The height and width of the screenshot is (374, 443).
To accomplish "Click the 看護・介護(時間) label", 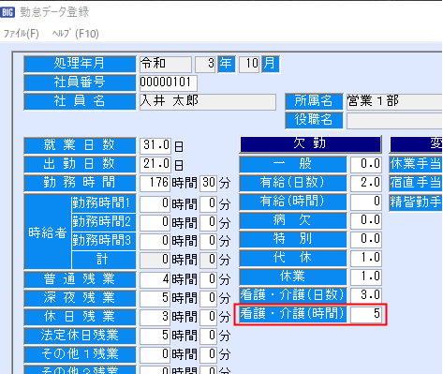I will point(293,314).
